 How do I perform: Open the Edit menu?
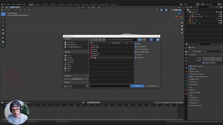click(x=8, y=5)
